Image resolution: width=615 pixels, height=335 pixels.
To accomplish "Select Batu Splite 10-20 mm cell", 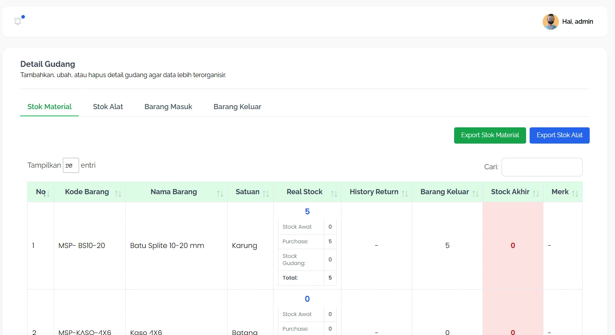I will pos(176,246).
